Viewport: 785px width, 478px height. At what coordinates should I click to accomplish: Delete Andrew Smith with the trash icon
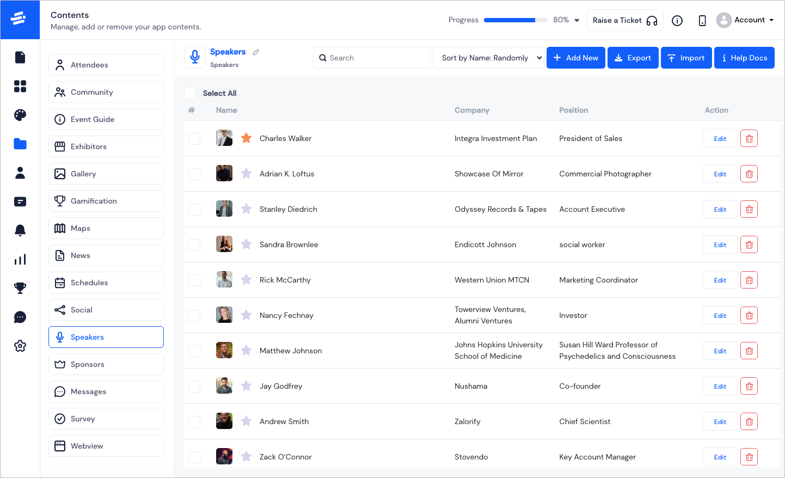coord(749,421)
